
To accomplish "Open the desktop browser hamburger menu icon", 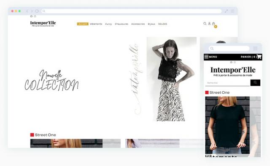I will [x=232, y=11].
